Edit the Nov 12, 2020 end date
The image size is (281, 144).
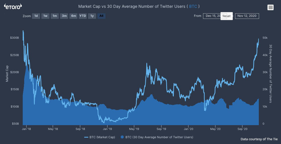click(x=247, y=16)
